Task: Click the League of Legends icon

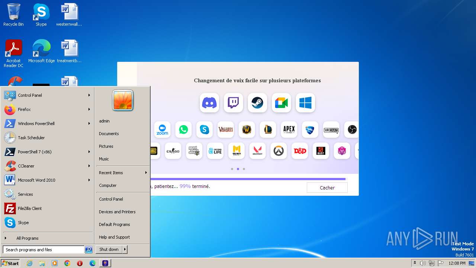Action: [268, 130]
